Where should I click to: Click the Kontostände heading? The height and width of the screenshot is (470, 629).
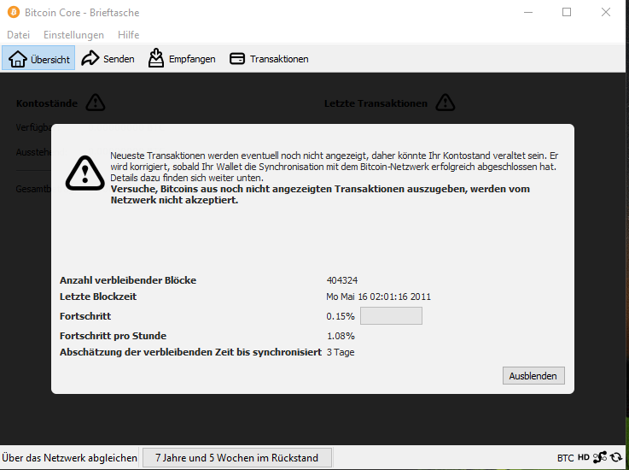[x=47, y=103]
